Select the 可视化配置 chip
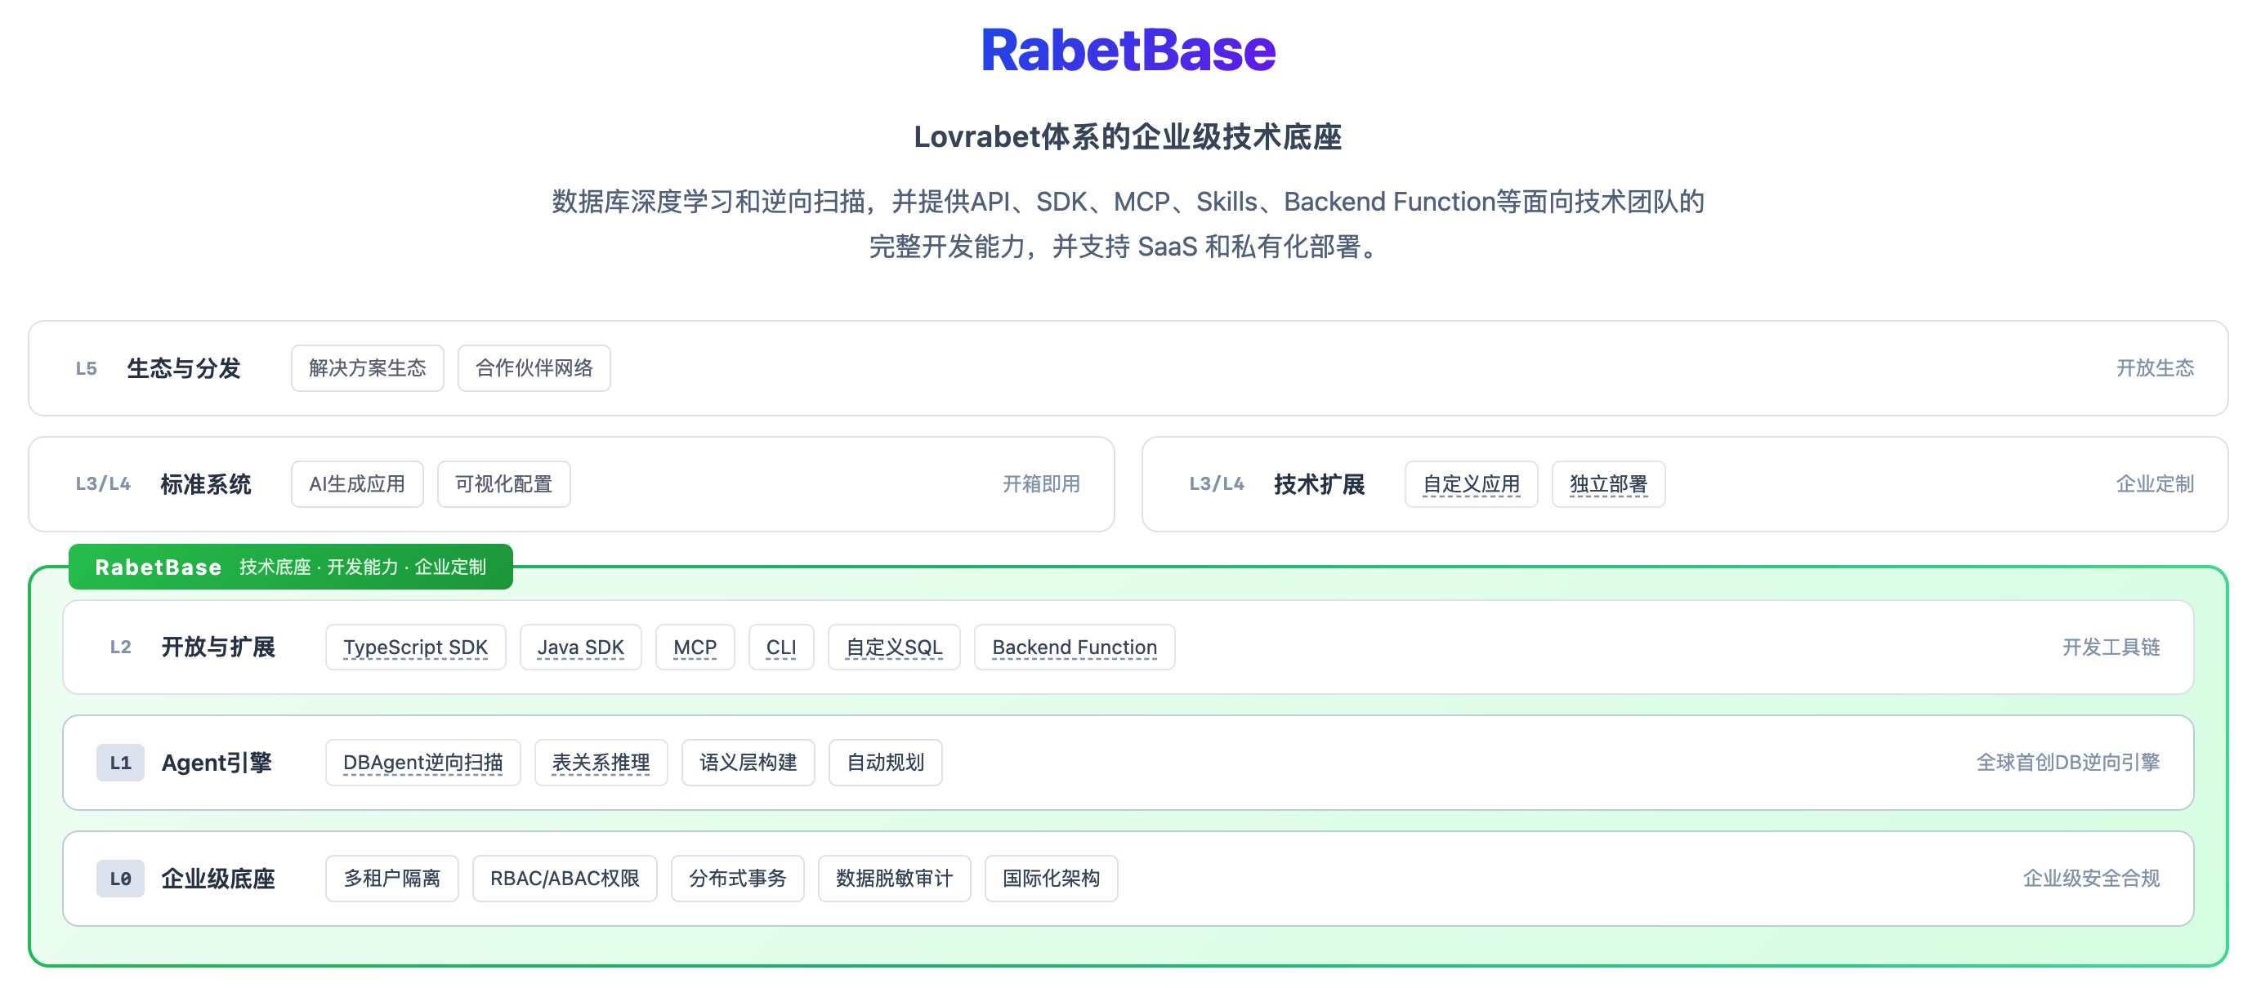 click(x=503, y=484)
